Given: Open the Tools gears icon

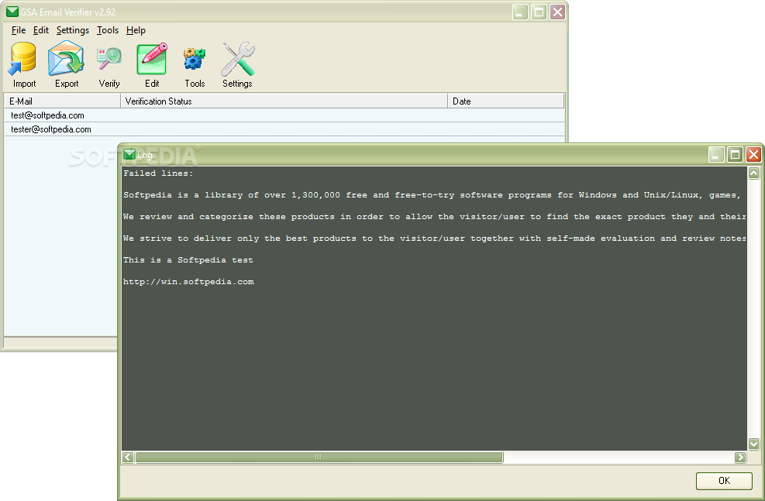Looking at the screenshot, I should coord(195,65).
